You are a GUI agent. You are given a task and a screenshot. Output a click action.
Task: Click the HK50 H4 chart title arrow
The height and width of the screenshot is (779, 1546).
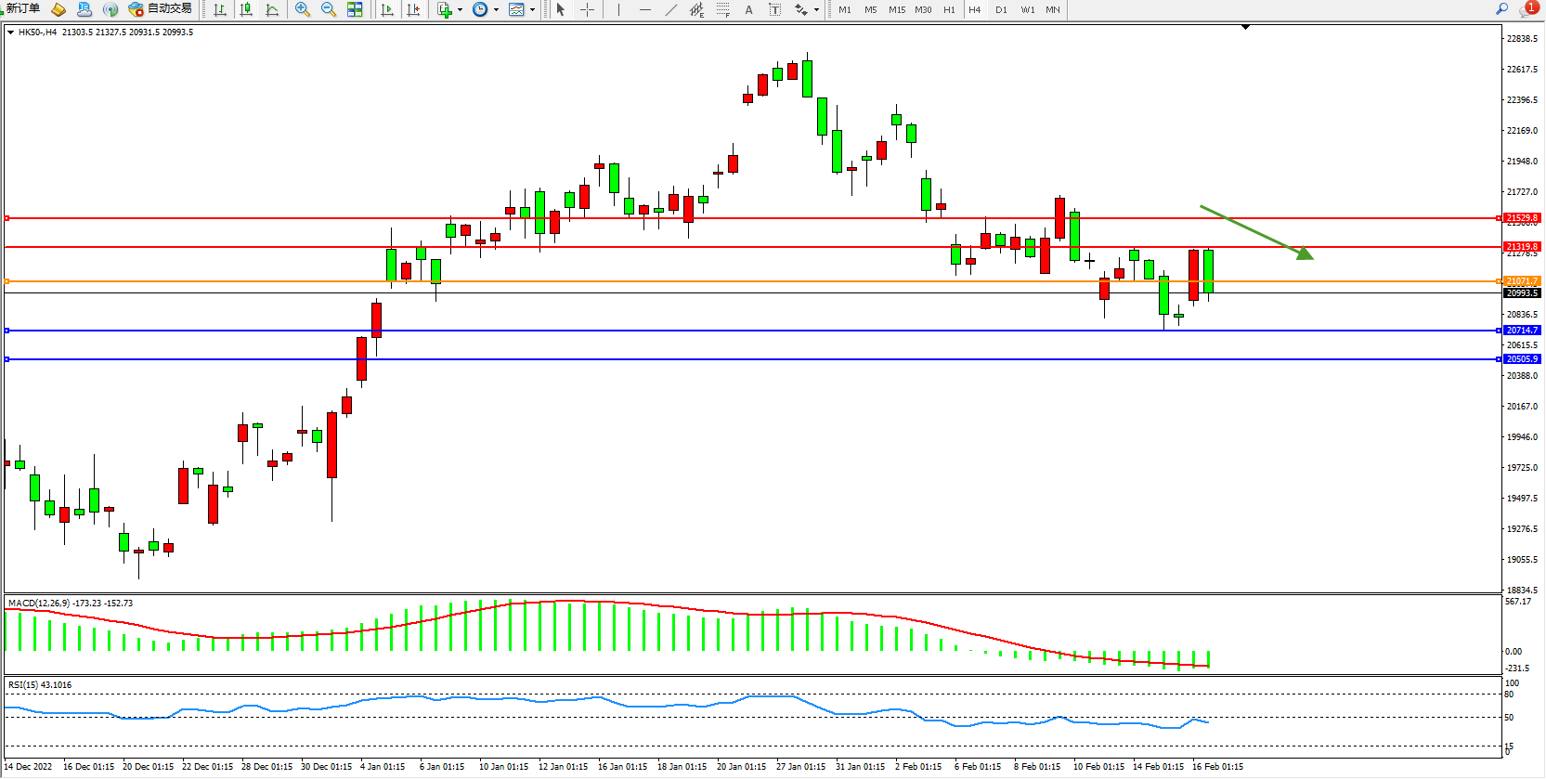(10, 32)
